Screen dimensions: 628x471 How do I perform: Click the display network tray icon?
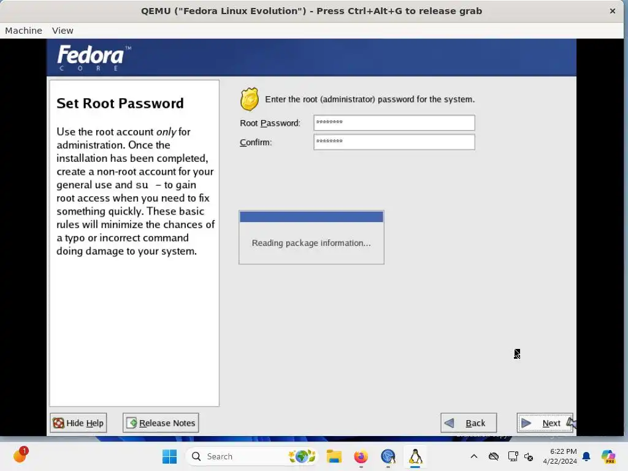pos(513,456)
